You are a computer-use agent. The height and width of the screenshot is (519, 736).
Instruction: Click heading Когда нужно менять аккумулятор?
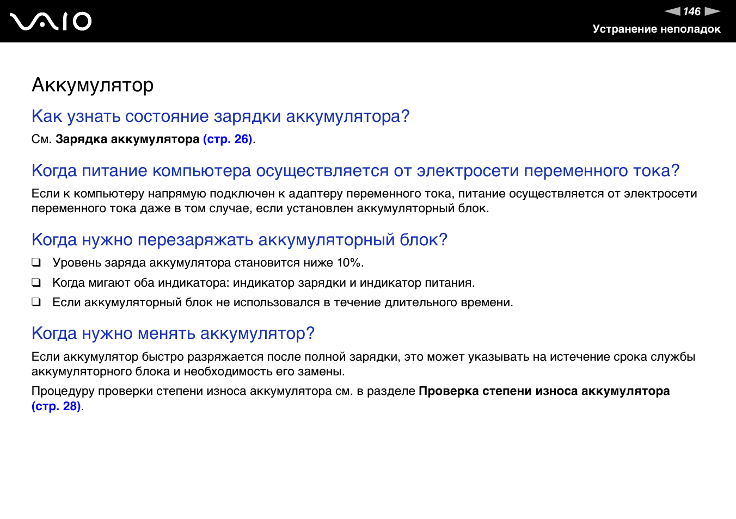pos(173,333)
